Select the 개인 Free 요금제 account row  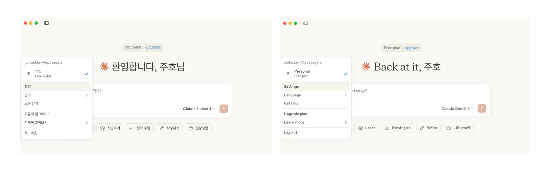pos(57,74)
